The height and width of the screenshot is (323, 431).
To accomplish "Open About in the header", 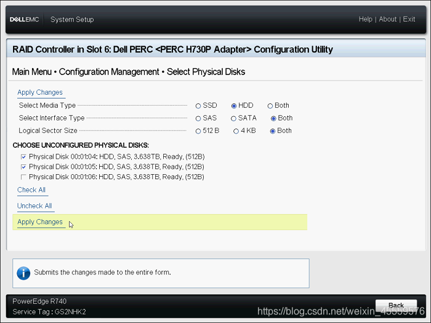I will 387,19.
